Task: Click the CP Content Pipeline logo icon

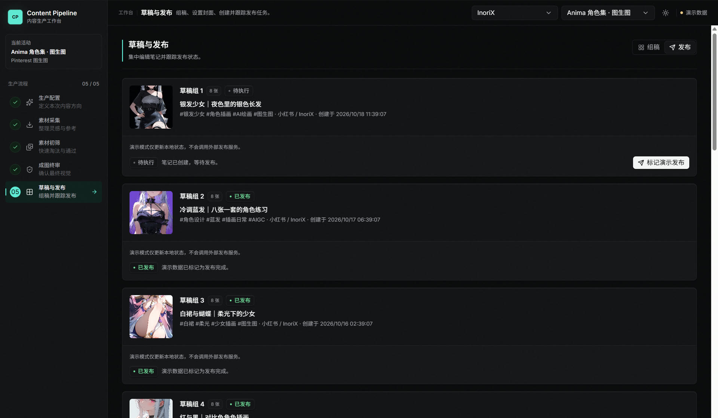Action: 15,17
